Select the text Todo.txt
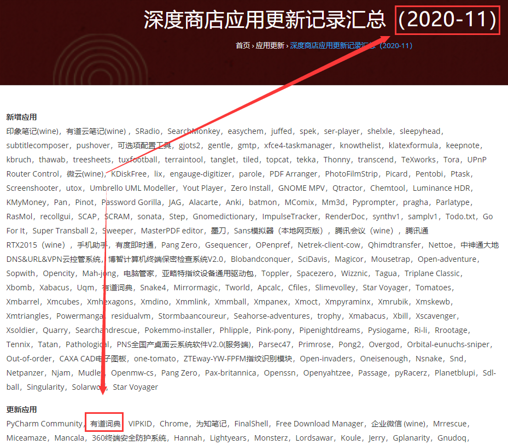 460,216
